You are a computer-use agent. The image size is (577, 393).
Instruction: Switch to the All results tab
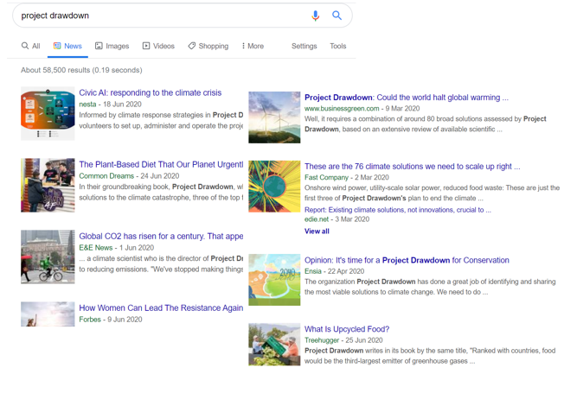point(30,46)
